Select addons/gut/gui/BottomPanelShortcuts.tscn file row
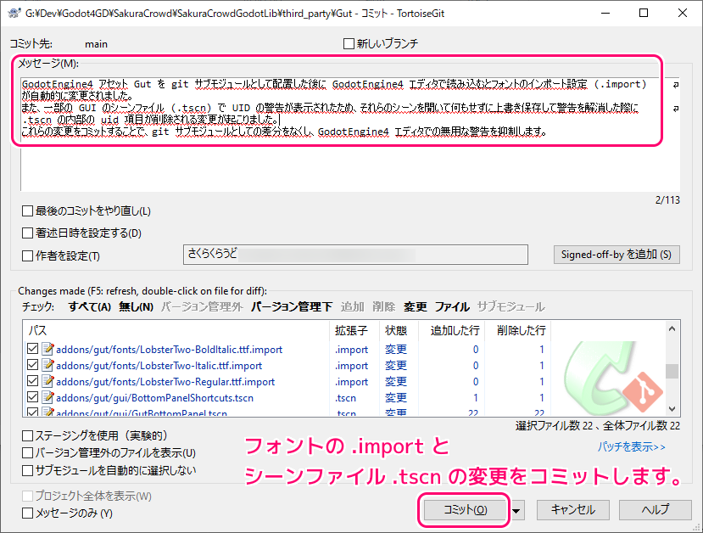The height and width of the screenshot is (533, 703). pos(287,397)
